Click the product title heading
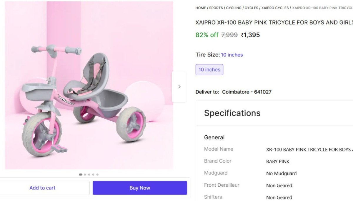 click(274, 22)
